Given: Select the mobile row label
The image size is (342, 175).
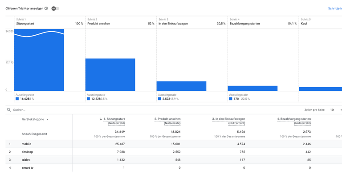Looking at the screenshot, I should click(26, 144).
